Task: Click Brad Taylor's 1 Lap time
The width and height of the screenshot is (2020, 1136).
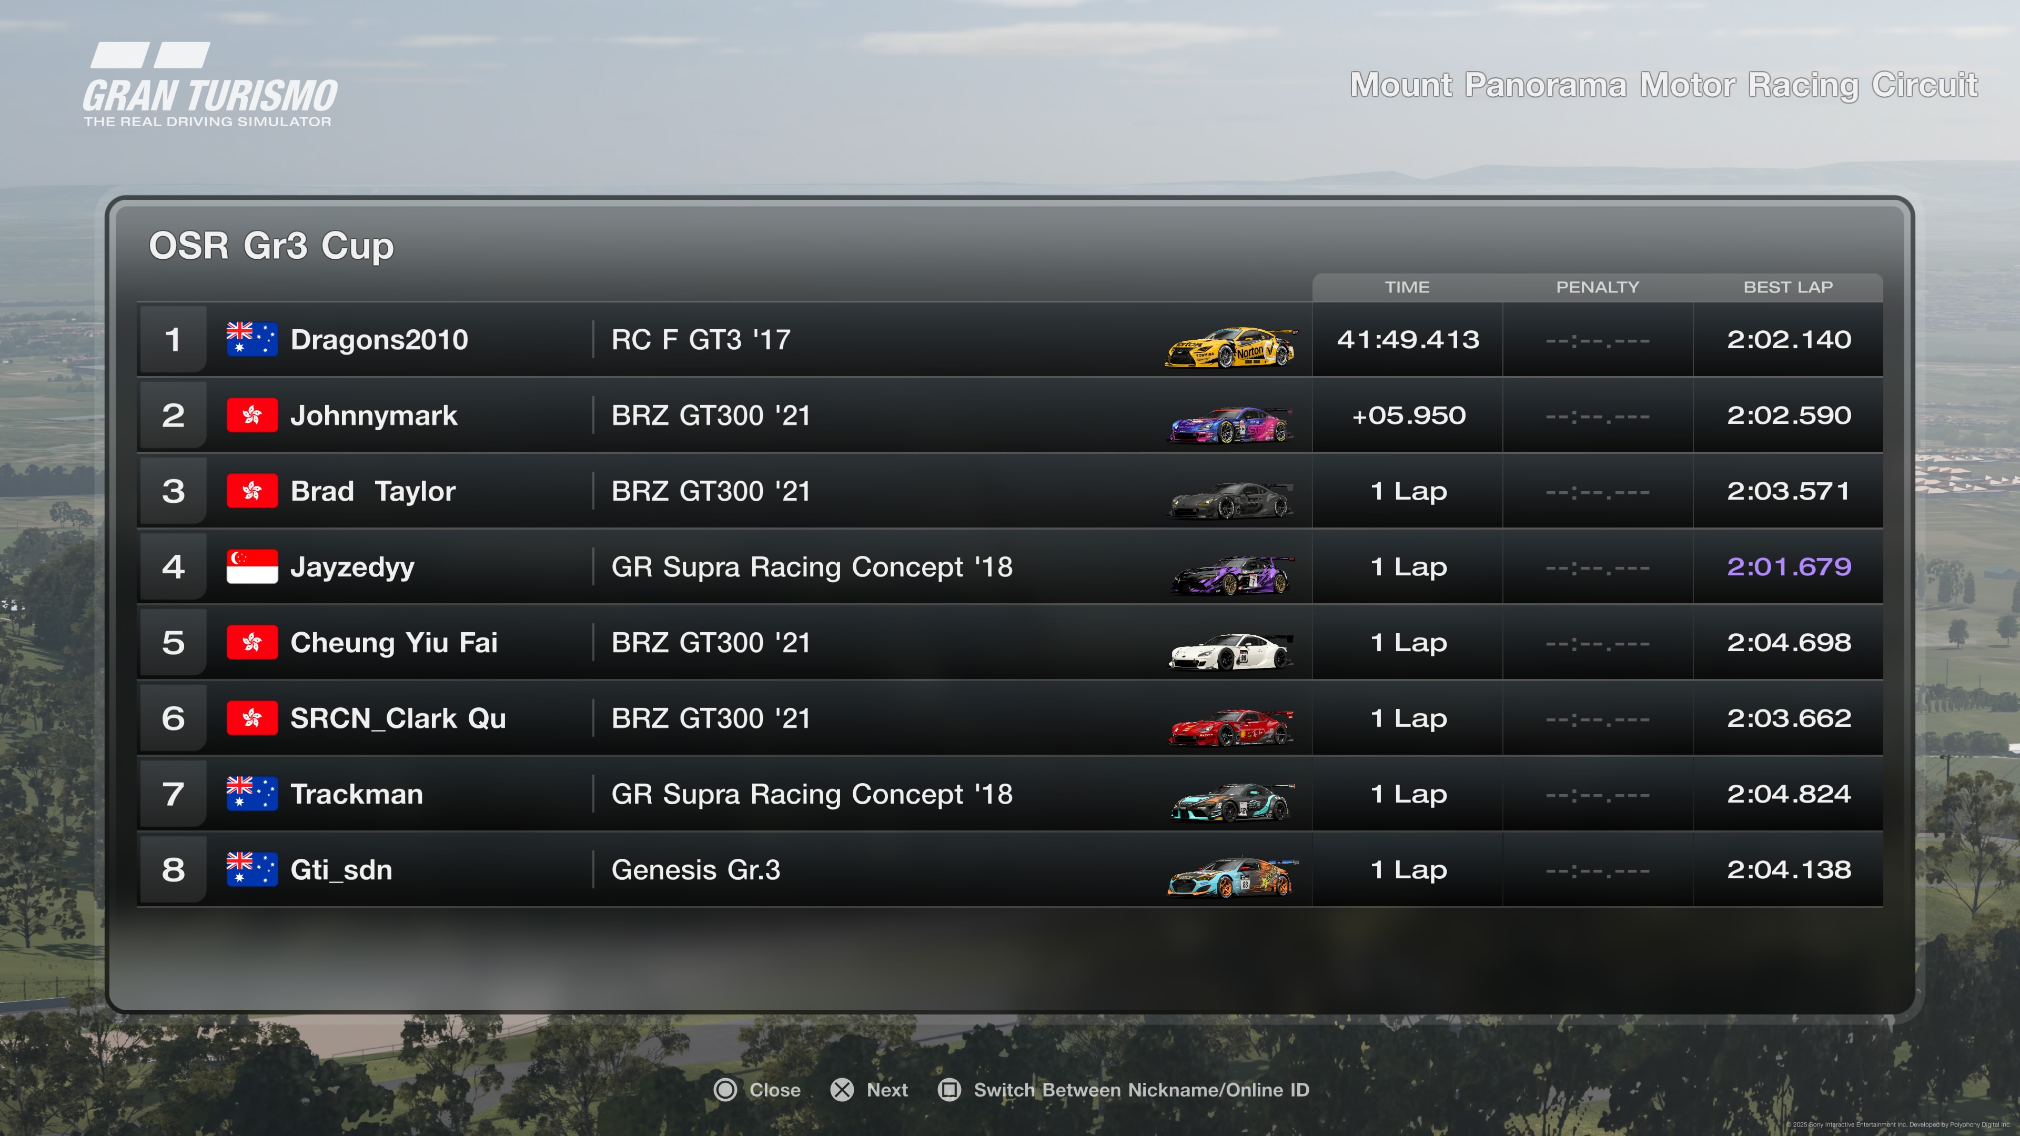Action: (1408, 491)
